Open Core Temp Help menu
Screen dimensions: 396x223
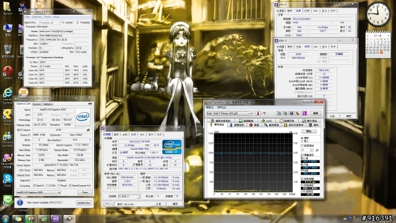(x=56, y=17)
